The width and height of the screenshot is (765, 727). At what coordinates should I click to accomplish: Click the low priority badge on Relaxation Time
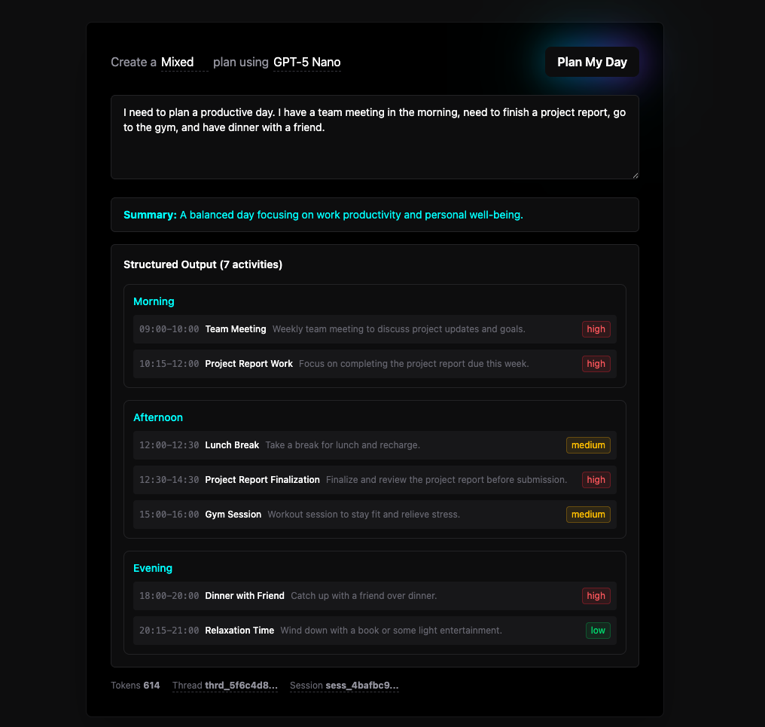click(598, 631)
